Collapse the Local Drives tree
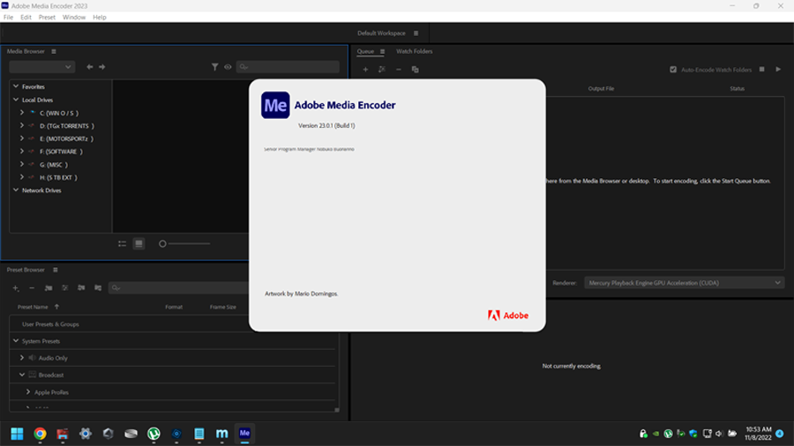The image size is (794, 446). pyautogui.click(x=16, y=100)
